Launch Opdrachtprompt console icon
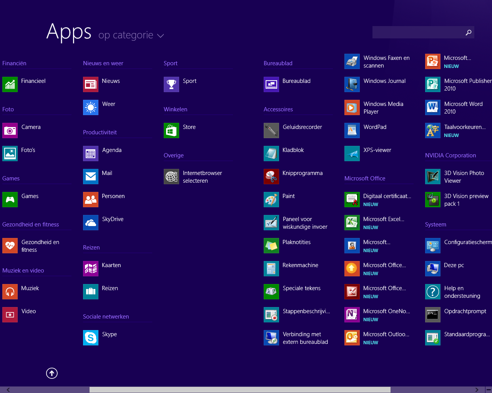 click(x=433, y=315)
